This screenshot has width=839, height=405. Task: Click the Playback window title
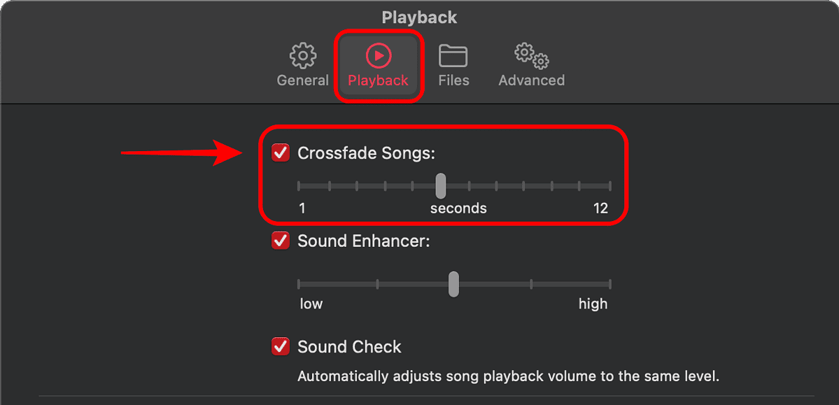pos(419,17)
